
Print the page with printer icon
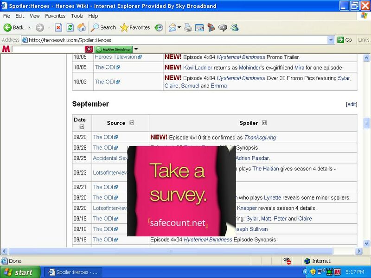(x=188, y=28)
